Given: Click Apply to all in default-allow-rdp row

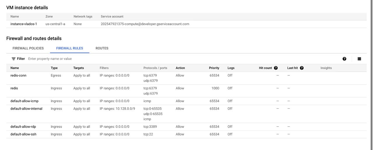Looking at the screenshot, I should click(82, 127).
